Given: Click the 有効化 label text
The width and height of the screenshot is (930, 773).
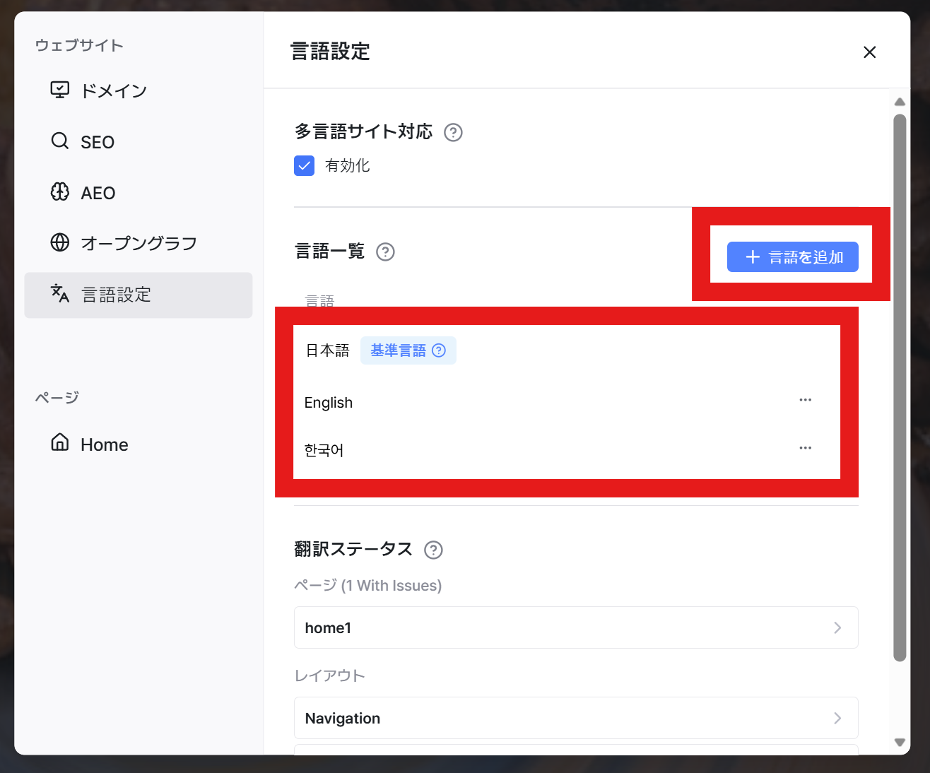Looking at the screenshot, I should pos(347,165).
